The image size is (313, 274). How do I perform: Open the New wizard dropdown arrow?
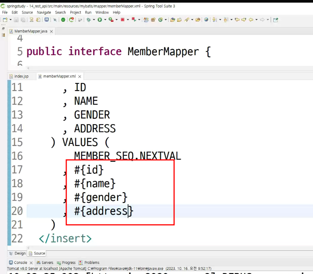point(10,20)
